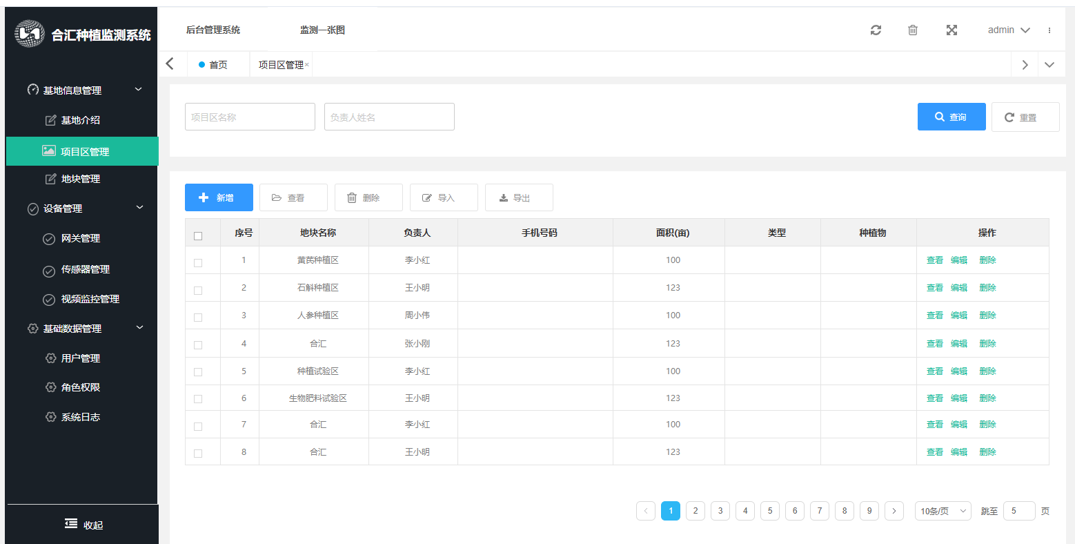Collapse the sidebar using 收起

(83, 525)
